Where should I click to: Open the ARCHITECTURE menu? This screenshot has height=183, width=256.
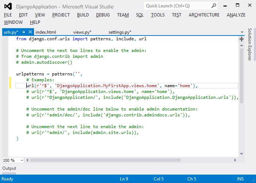[x=204, y=15]
